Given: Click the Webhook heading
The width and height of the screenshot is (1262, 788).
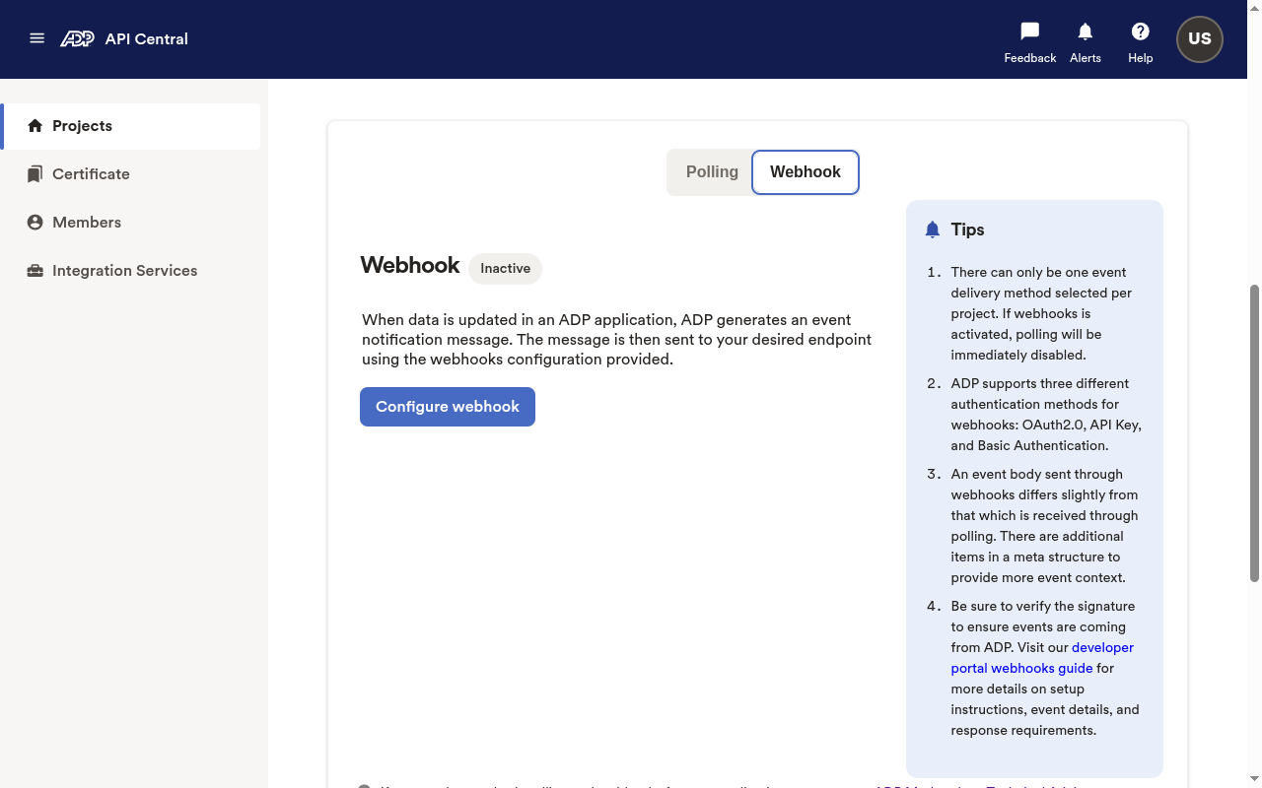Looking at the screenshot, I should [410, 265].
